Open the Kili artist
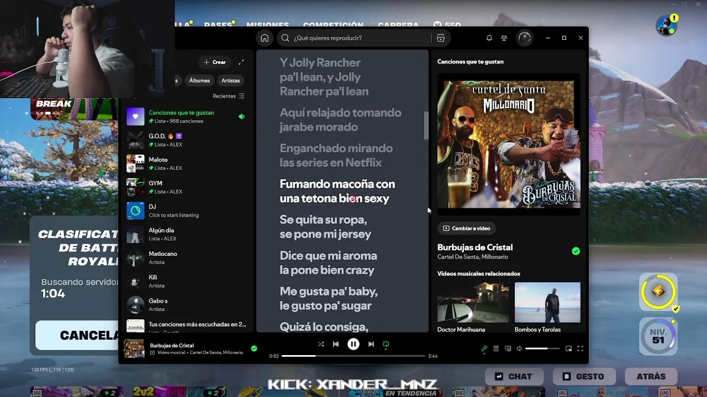Screen dimensions: 707x397 (186, 281)
